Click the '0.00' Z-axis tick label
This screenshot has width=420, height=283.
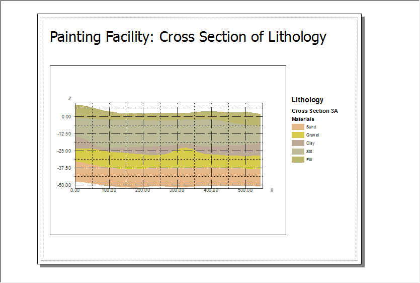pos(66,117)
